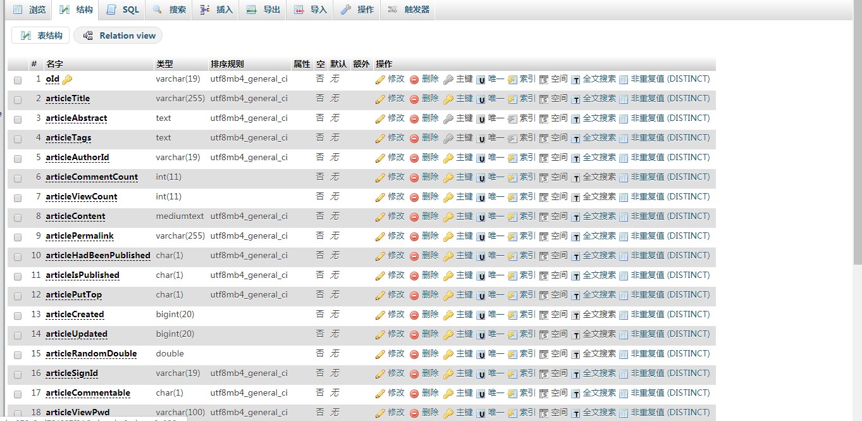
Task: Click the golden key icon beside oId
Action: pos(67,80)
